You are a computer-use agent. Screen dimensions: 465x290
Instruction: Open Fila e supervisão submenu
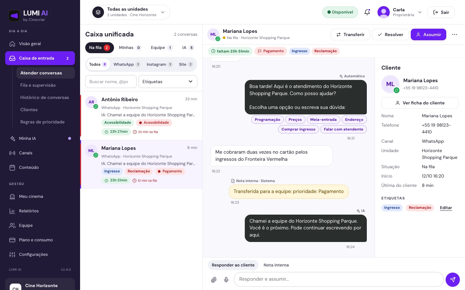click(46, 85)
